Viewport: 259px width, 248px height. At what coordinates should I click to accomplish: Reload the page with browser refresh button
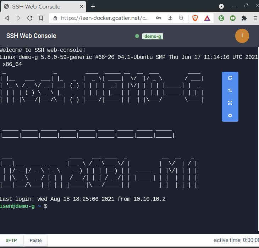tap(30, 18)
